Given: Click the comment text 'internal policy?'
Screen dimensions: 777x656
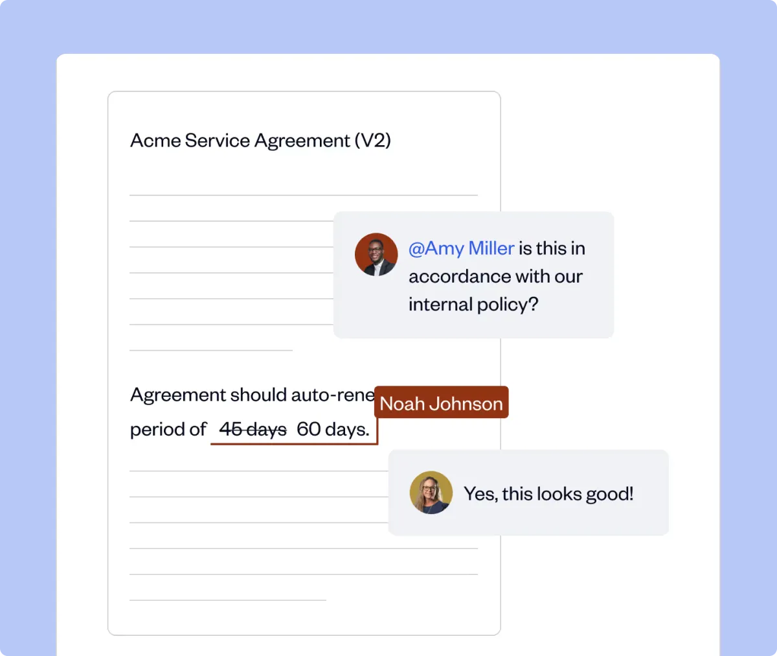Looking at the screenshot, I should point(473,305).
